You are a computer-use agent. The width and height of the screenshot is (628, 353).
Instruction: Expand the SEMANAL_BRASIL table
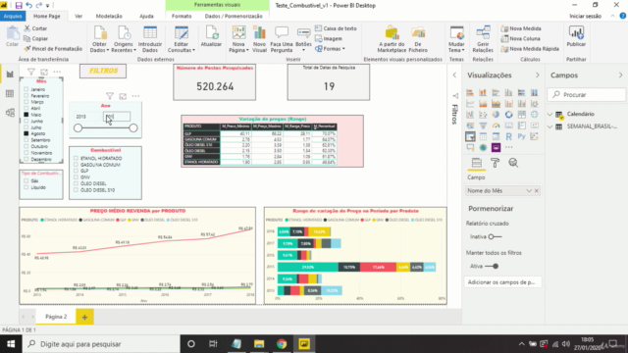coord(550,126)
